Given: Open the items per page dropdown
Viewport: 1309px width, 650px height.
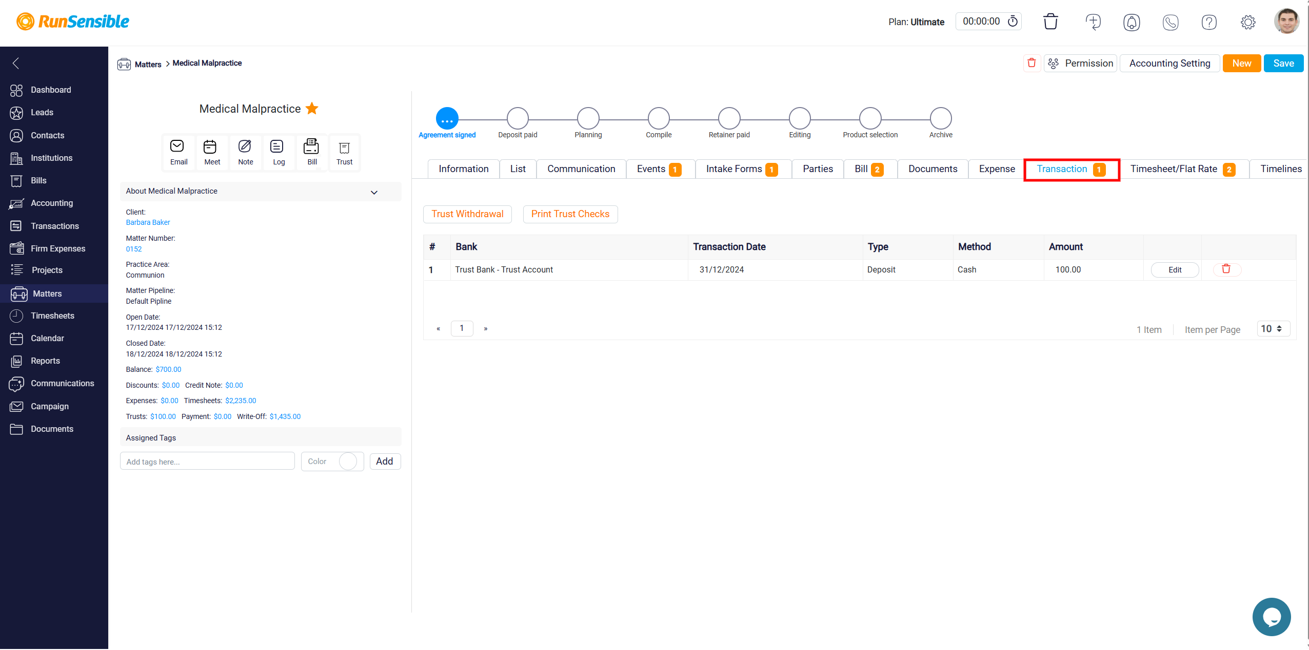Looking at the screenshot, I should coord(1273,329).
